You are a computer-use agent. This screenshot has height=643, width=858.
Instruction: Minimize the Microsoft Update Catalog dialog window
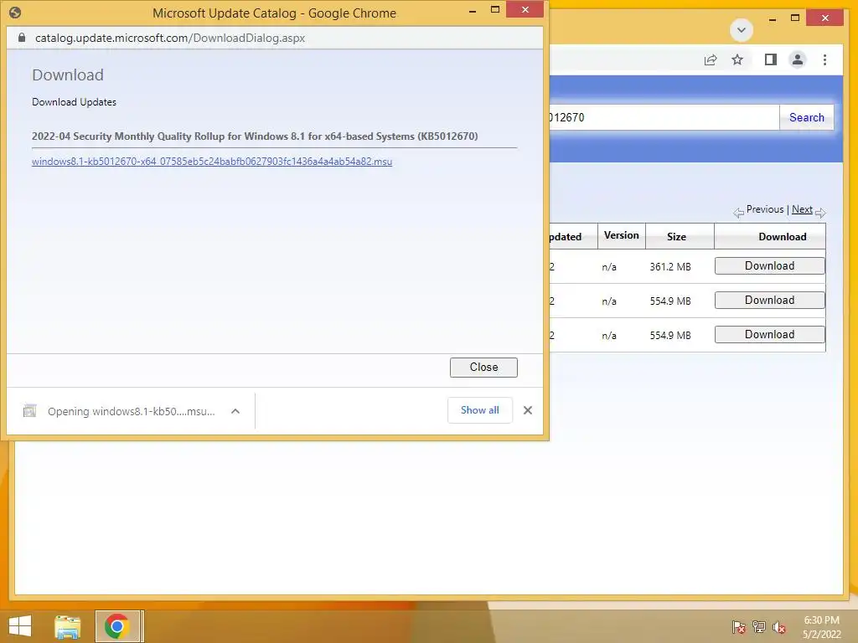tap(473, 10)
